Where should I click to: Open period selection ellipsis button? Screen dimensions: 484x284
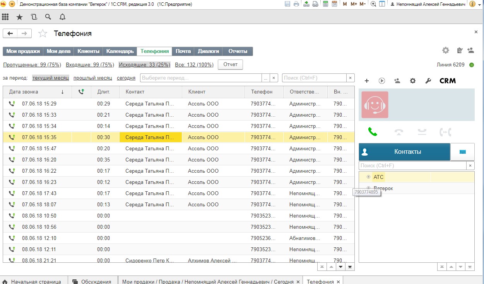(x=265, y=78)
